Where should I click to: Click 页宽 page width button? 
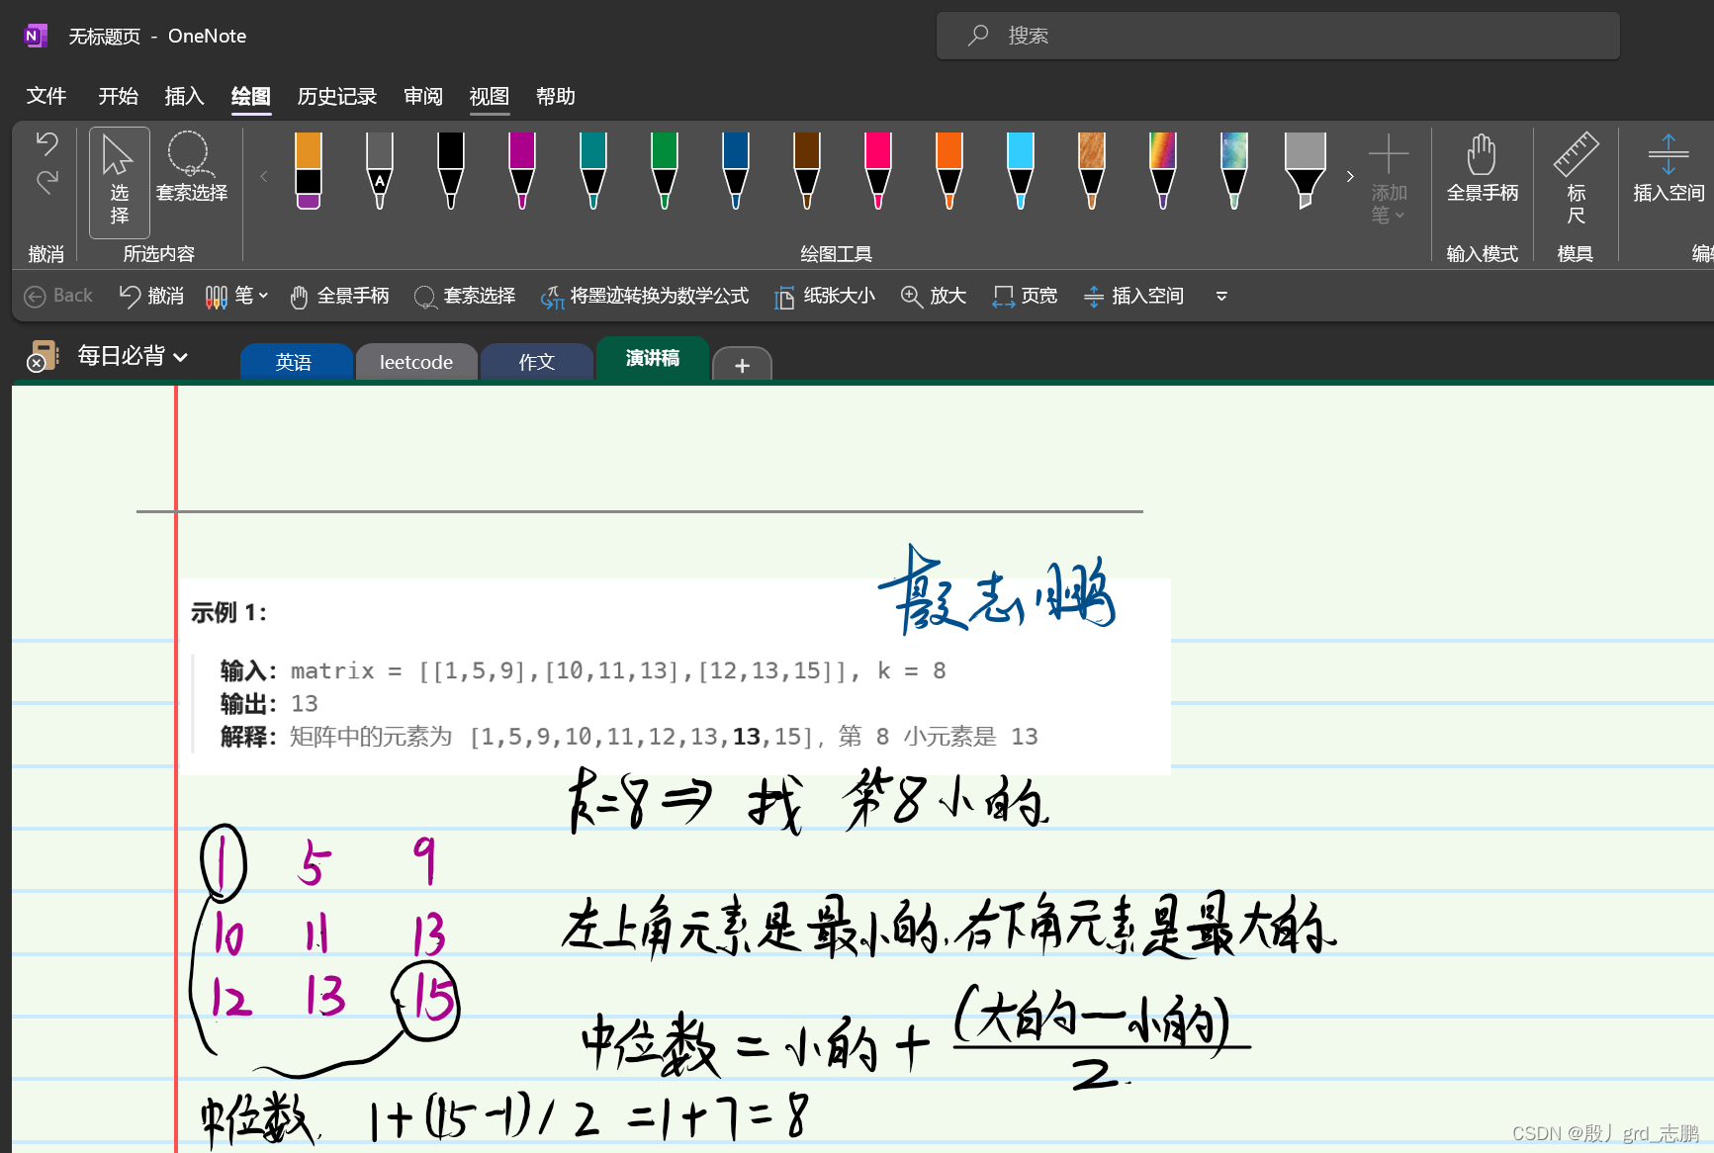click(1026, 296)
